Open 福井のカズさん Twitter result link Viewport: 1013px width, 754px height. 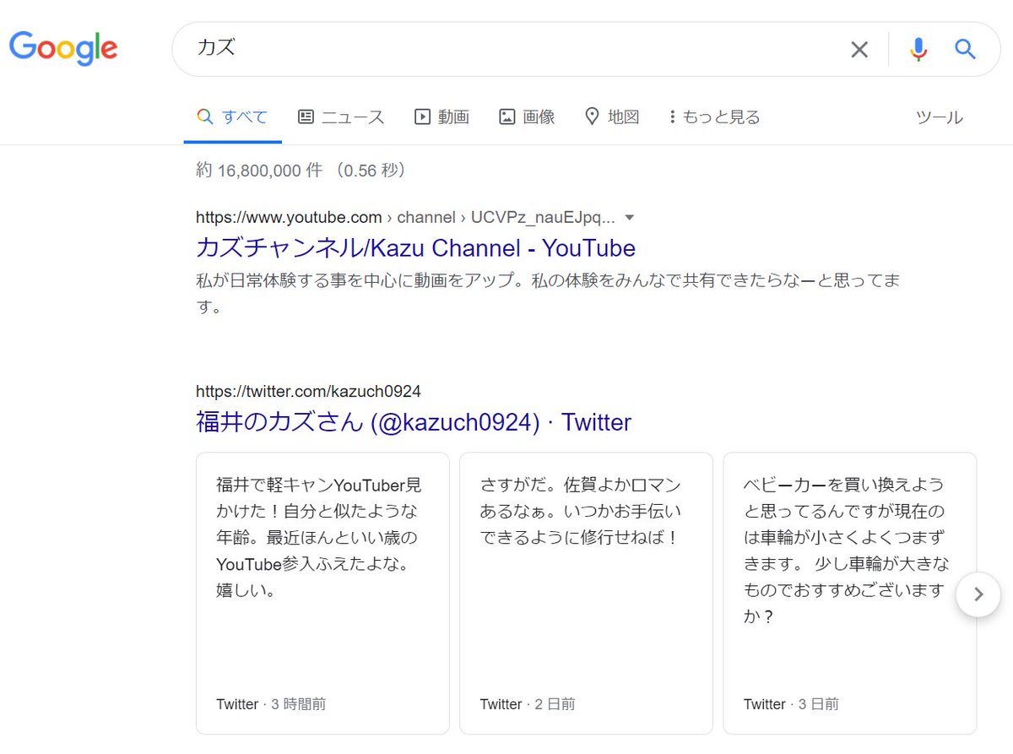coord(414,421)
